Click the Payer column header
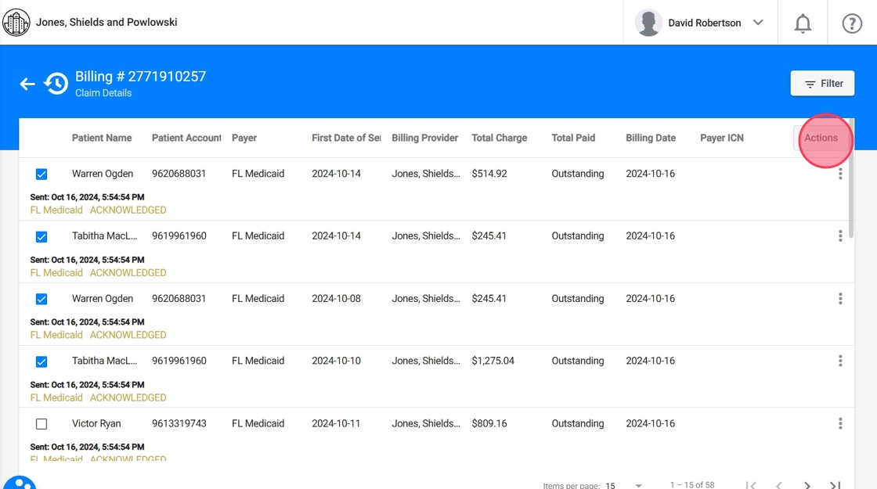877x489 pixels. pyautogui.click(x=244, y=138)
